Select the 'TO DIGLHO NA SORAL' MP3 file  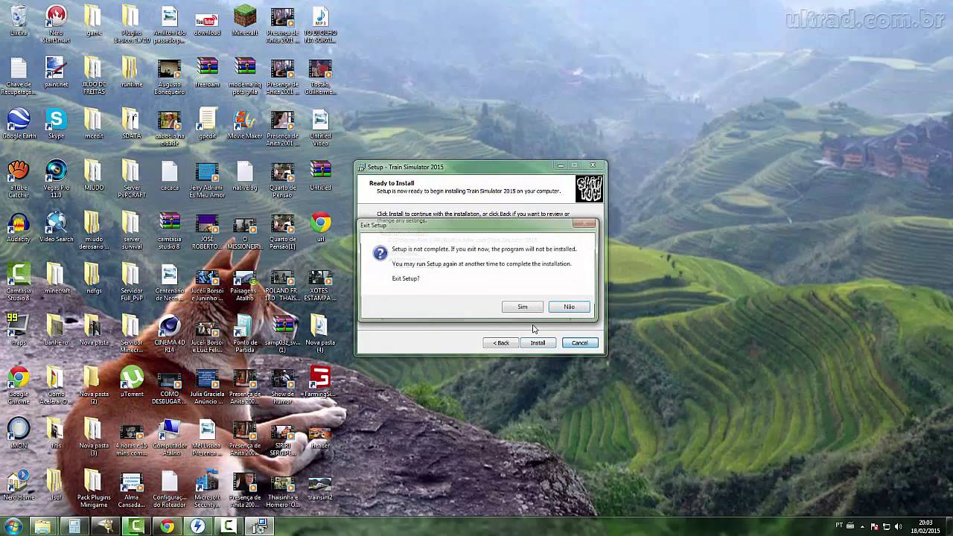[320, 24]
